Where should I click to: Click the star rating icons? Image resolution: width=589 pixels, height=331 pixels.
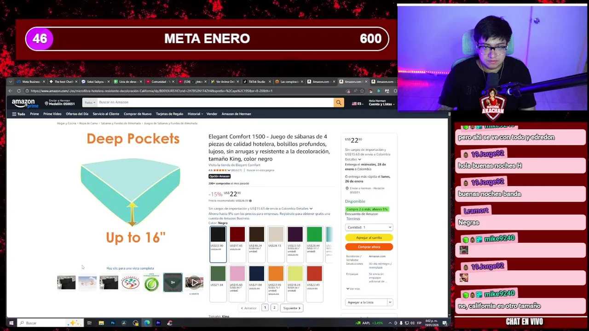220,170
